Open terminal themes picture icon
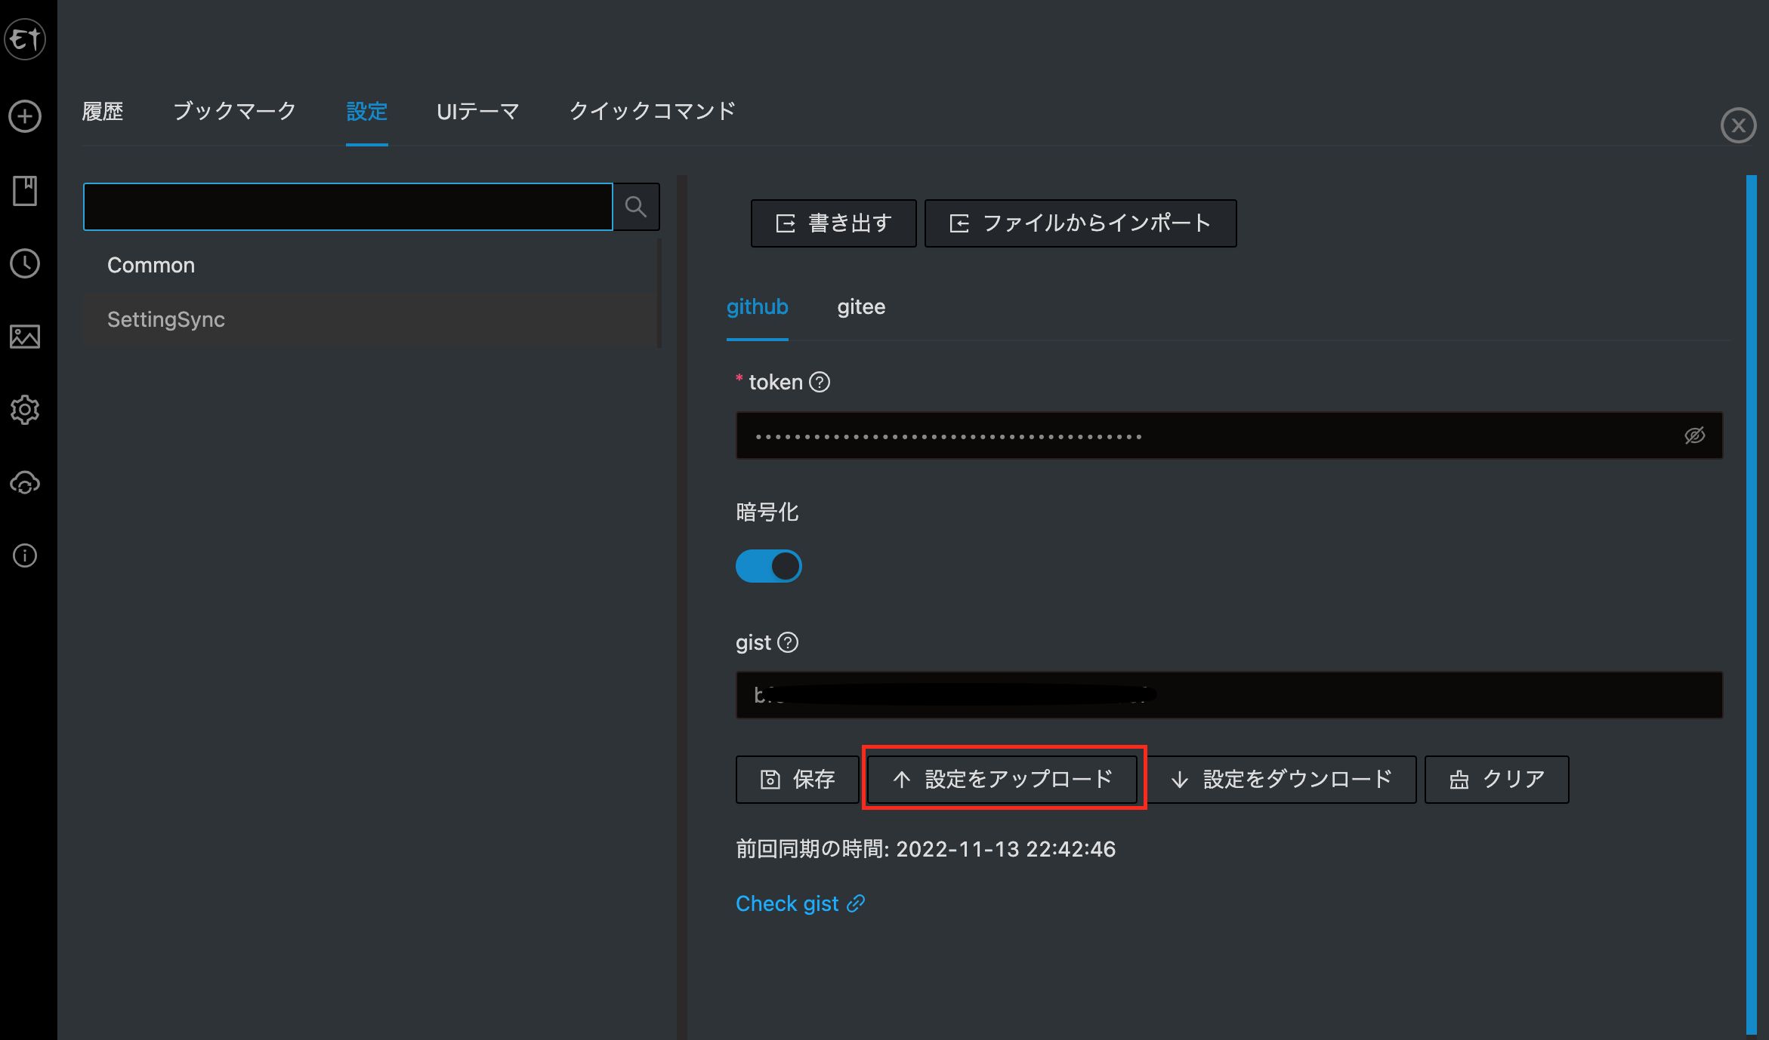The height and width of the screenshot is (1040, 1769). [x=25, y=337]
